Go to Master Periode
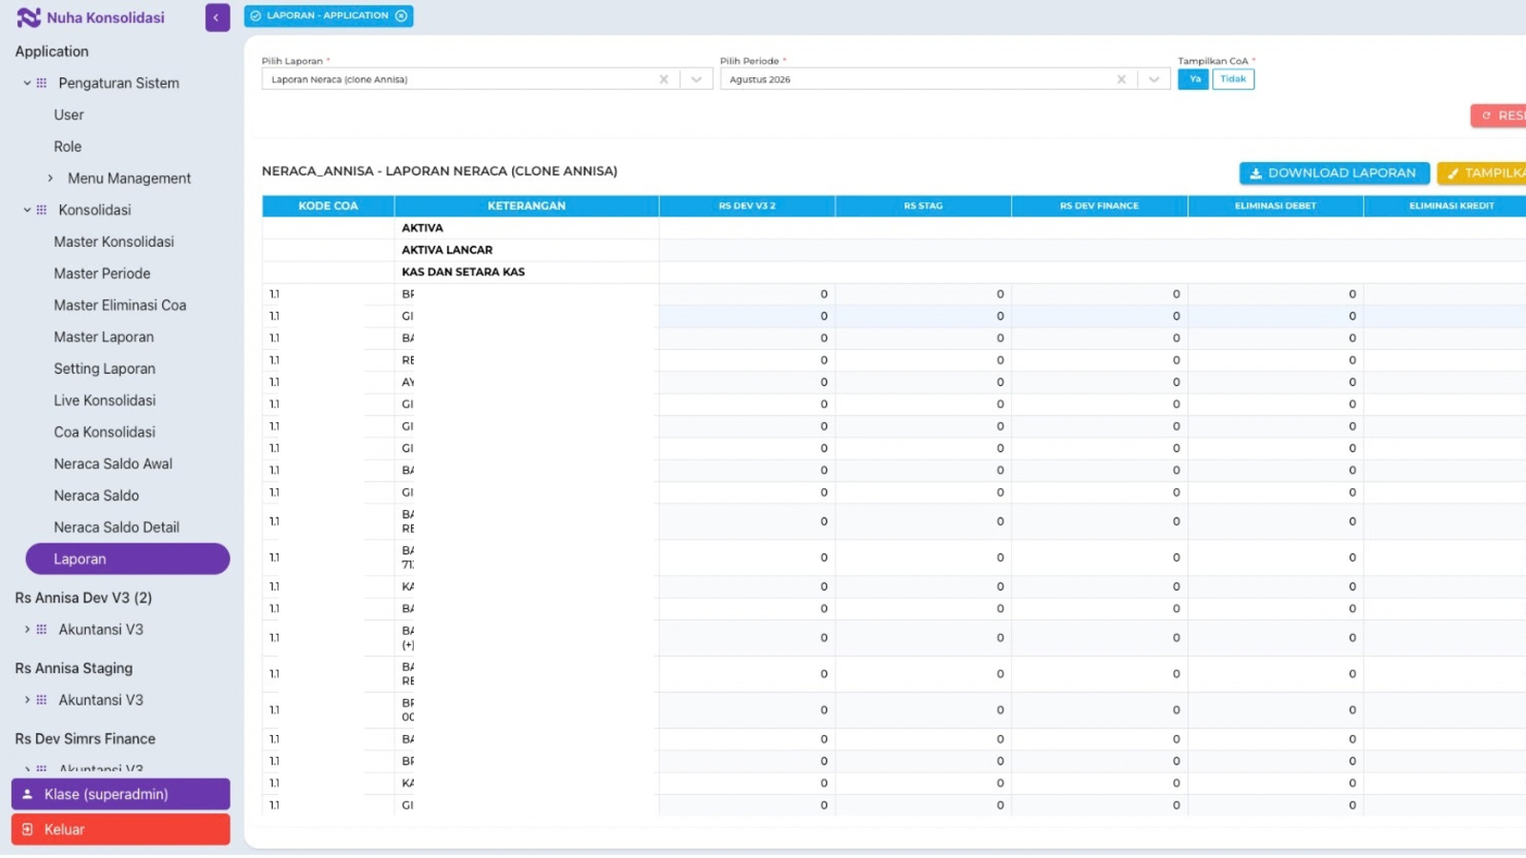Image resolution: width=1526 pixels, height=858 pixels. pyautogui.click(x=102, y=274)
